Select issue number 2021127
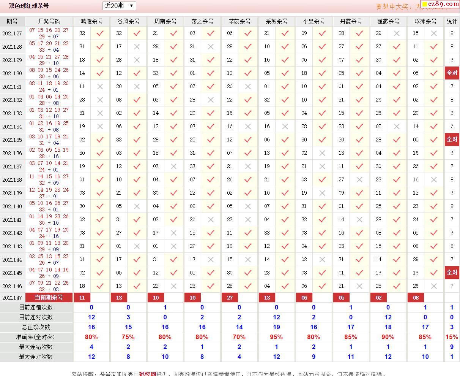Image resolution: width=460 pixels, height=376 pixels. (x=12, y=33)
